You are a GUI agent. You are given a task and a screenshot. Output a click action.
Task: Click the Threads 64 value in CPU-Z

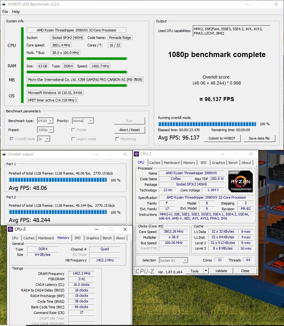[x=248, y=260]
